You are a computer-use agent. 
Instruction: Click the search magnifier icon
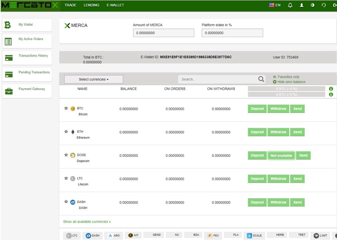click(x=261, y=79)
